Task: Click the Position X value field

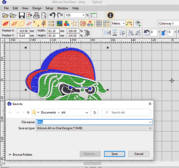Action: (23, 31)
